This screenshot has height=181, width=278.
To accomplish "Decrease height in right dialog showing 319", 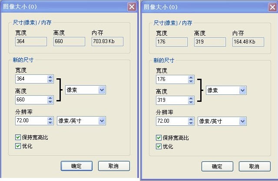I will [191, 102].
